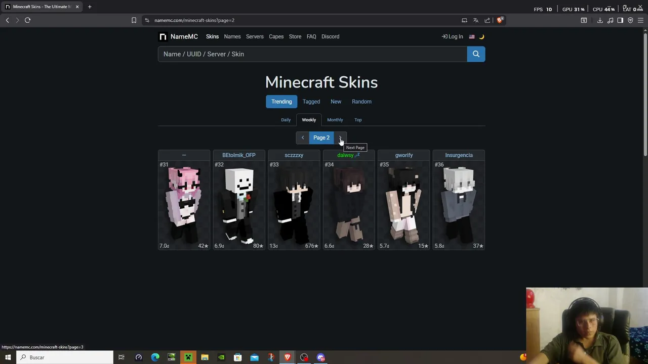
Task: Open the daiwsy profile link
Action: point(345,155)
